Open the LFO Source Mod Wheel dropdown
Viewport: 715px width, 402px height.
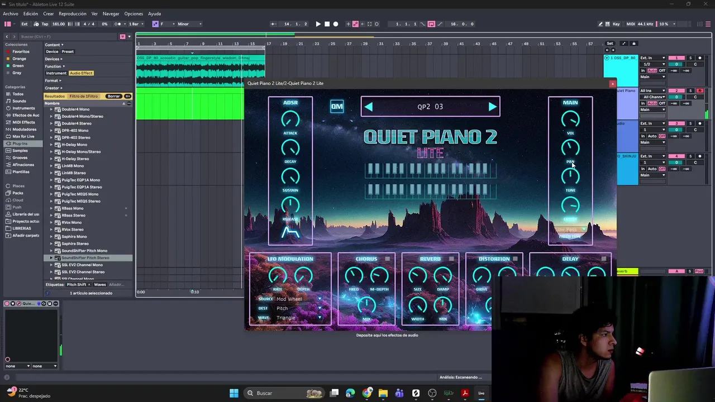299,299
